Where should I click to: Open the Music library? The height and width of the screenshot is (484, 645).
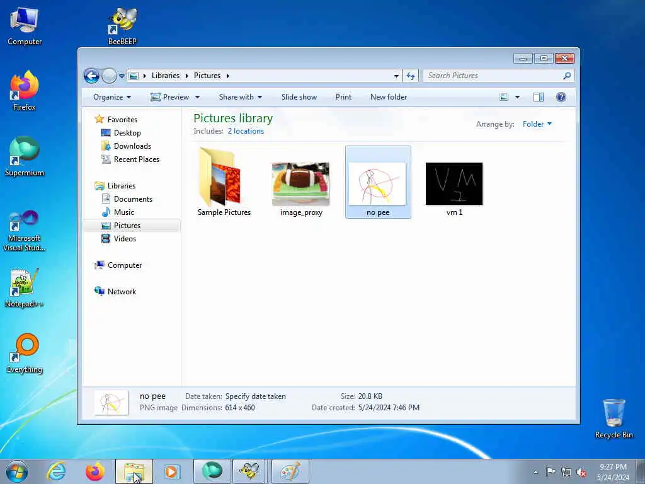tap(124, 212)
